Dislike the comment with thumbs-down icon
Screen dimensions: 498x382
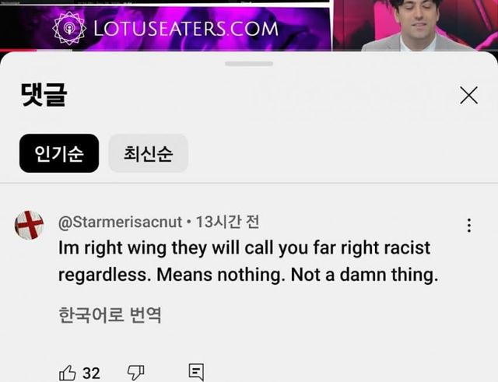click(x=135, y=373)
